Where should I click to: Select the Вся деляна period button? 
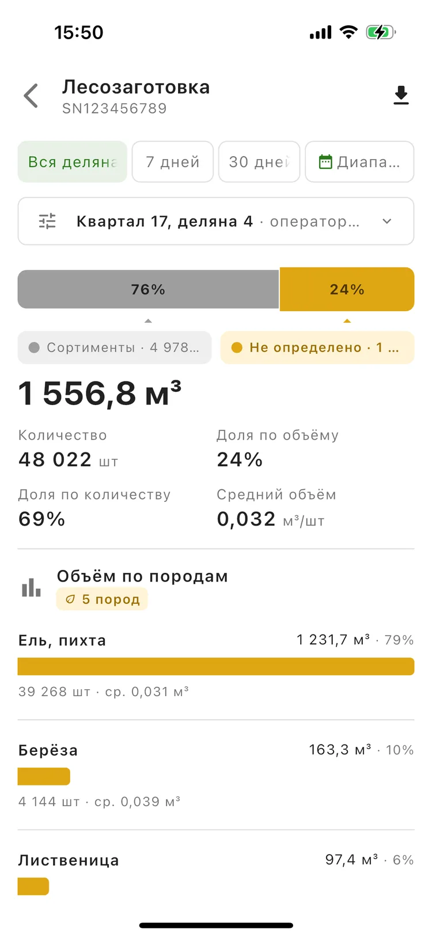click(x=73, y=162)
